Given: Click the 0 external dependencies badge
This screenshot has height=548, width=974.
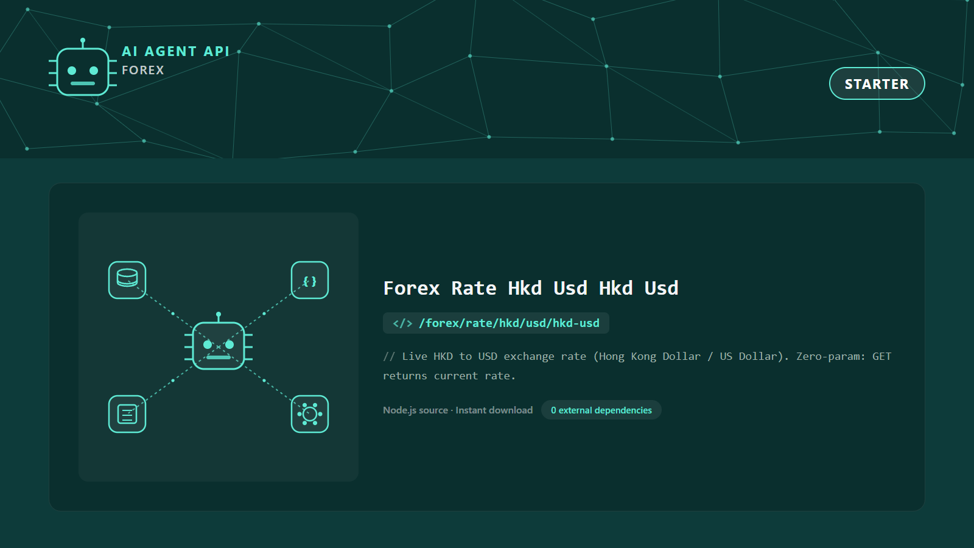Looking at the screenshot, I should [x=601, y=410].
